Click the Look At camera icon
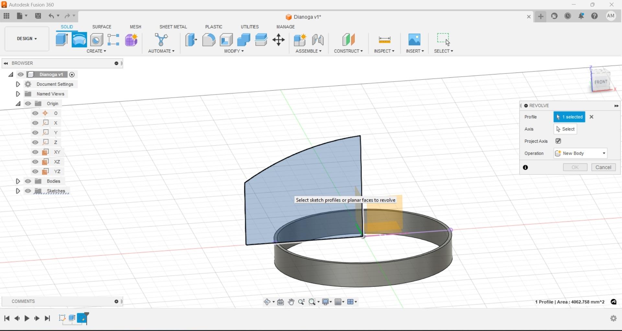 [281, 302]
